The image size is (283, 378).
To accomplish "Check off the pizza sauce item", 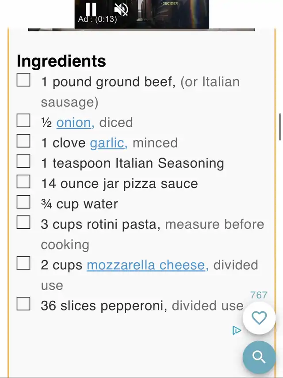I will 23,181.
